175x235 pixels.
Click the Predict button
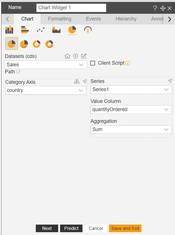tap(71, 228)
